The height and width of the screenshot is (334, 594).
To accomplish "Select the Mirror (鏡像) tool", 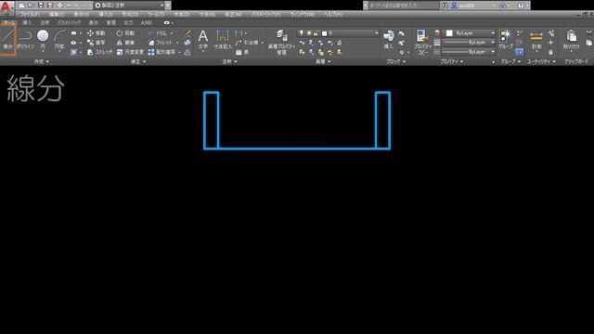I will 125,43.
